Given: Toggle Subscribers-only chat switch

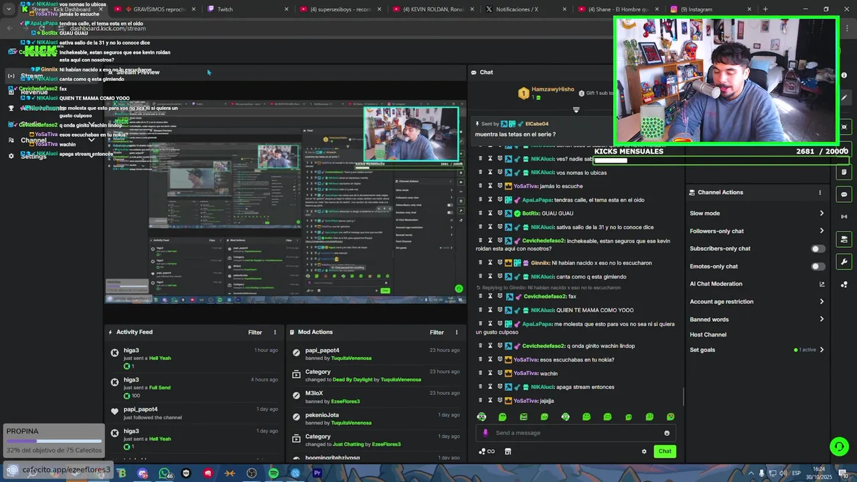Looking at the screenshot, I should (x=817, y=248).
